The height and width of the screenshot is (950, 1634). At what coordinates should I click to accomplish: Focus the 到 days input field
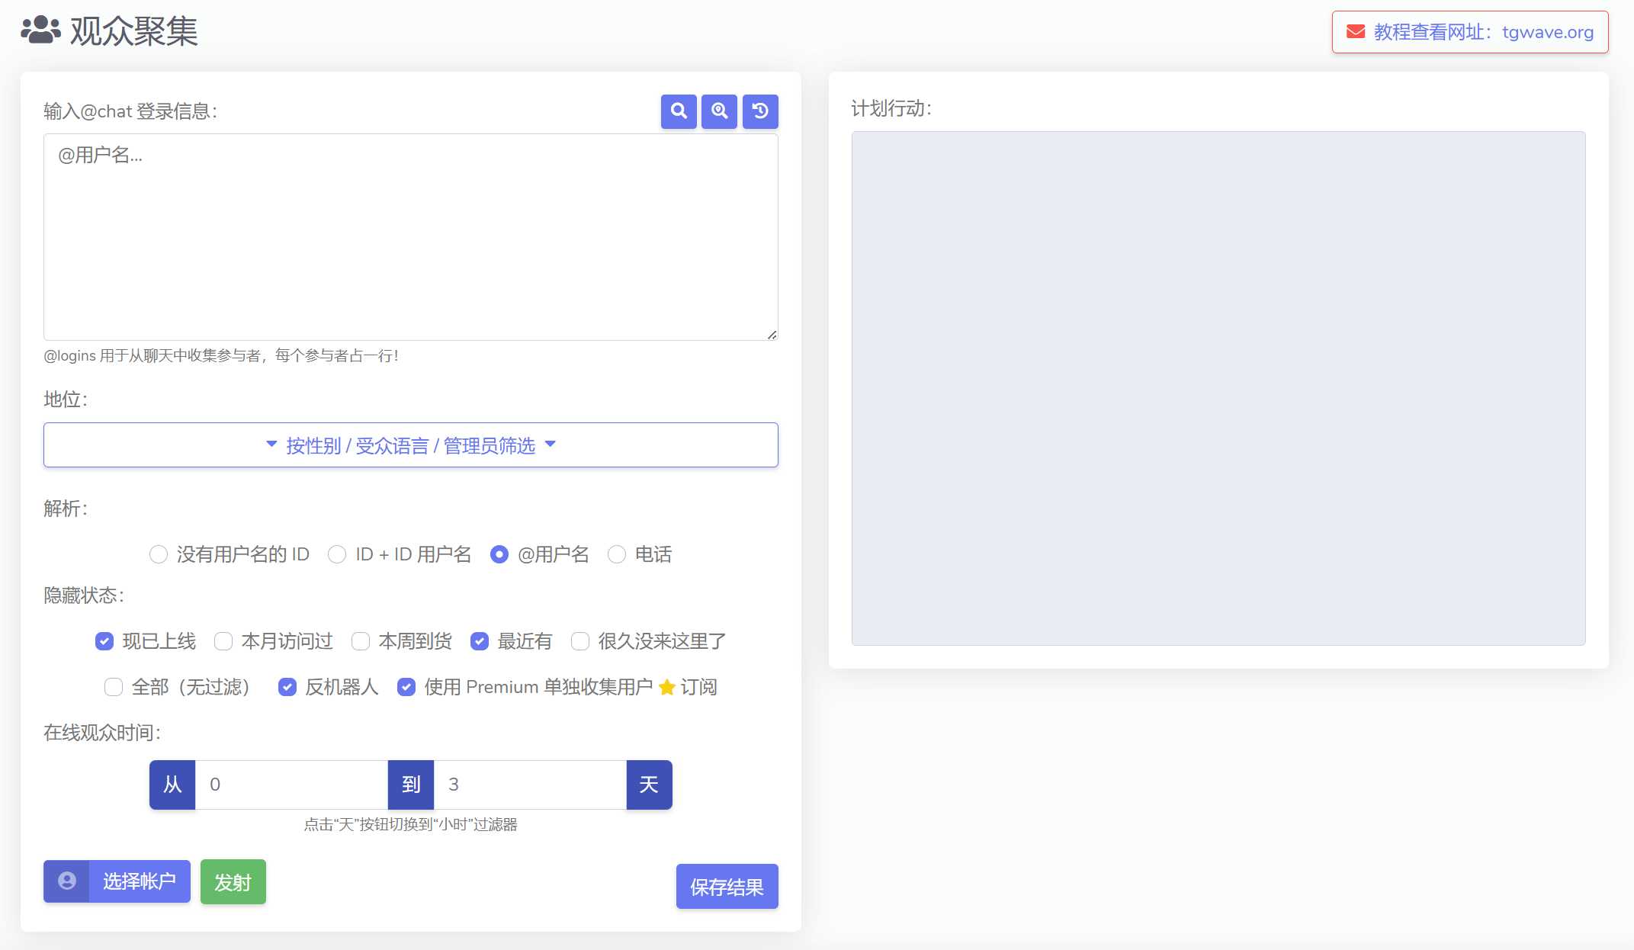(x=529, y=785)
